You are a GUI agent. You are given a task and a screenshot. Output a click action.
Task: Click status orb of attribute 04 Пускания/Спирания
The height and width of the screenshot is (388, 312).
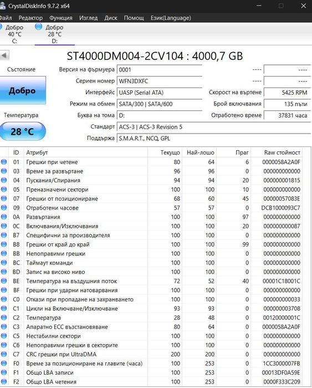coord(4,180)
